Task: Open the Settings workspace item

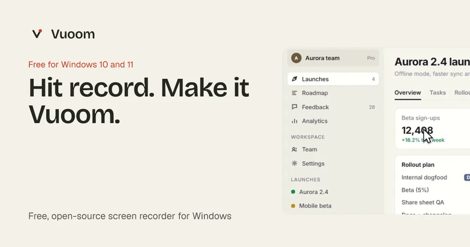Action: coord(333,164)
